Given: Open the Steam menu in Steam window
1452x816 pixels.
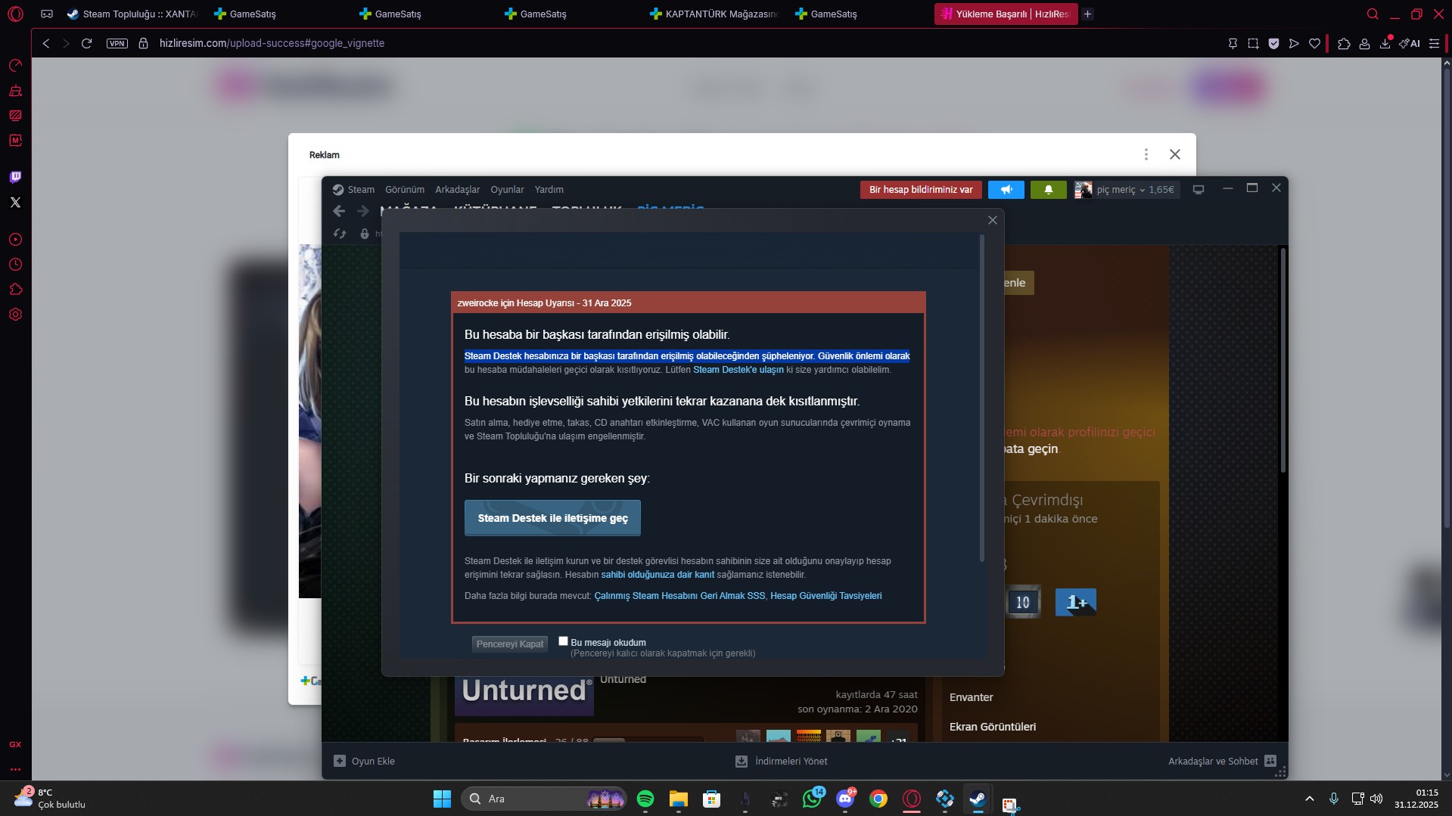Looking at the screenshot, I should tap(361, 189).
